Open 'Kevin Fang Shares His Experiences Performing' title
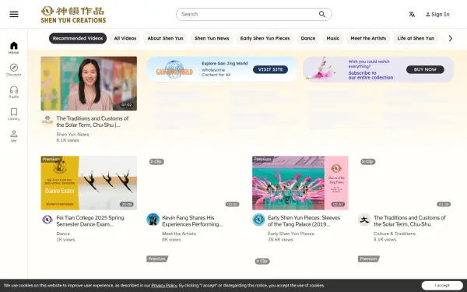The image size is (467, 292). click(x=192, y=221)
